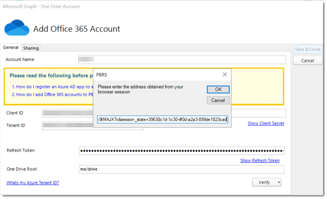Click Cancel in the account window
Image resolution: width=327 pixels, height=199 pixels.
click(307, 60)
